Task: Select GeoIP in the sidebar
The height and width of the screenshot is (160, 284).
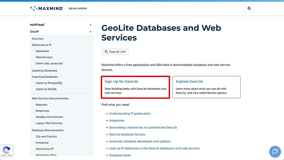Action: click(35, 32)
